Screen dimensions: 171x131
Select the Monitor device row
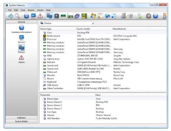(103, 75)
